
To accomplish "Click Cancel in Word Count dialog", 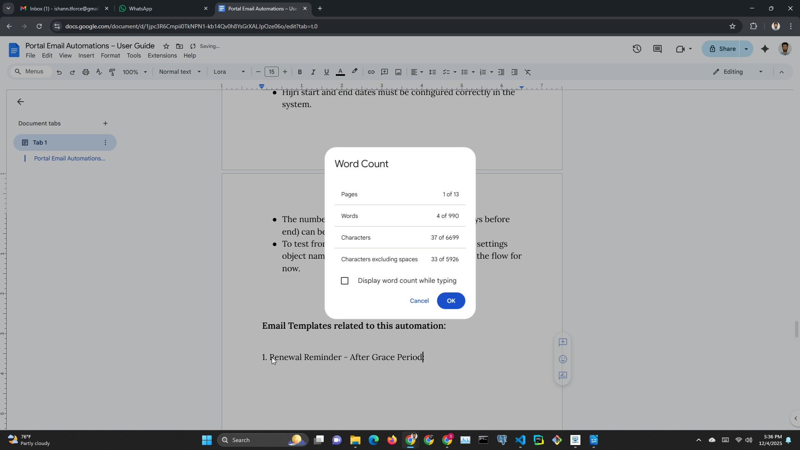I will tap(419, 301).
